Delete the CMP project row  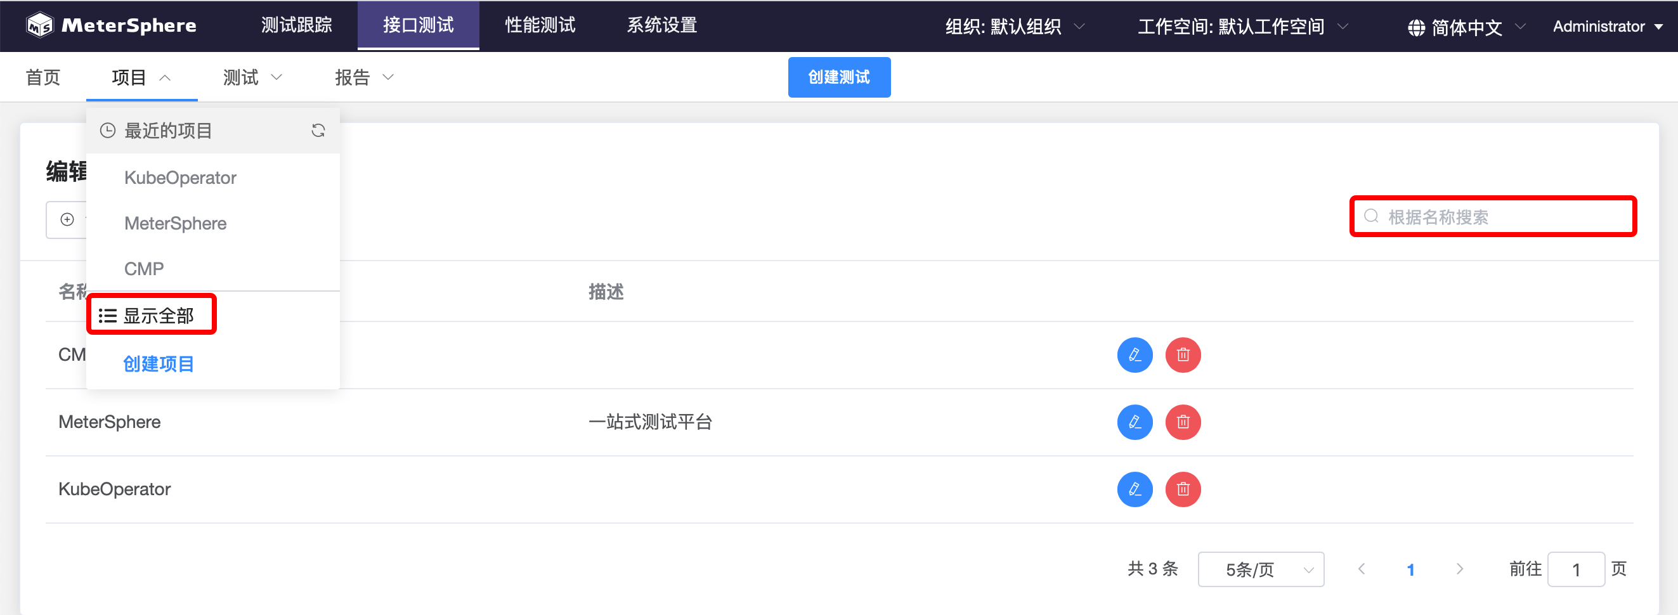(1183, 355)
